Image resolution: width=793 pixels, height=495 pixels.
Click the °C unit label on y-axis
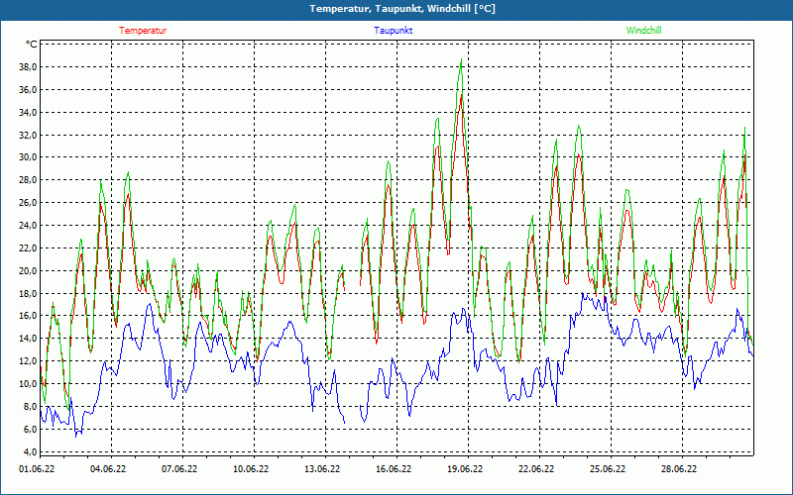pos(32,45)
